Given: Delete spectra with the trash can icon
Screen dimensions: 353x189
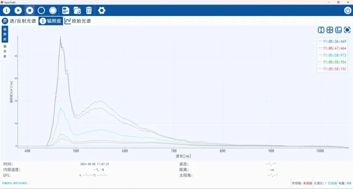Looking at the screenshot, I should [x=89, y=10].
